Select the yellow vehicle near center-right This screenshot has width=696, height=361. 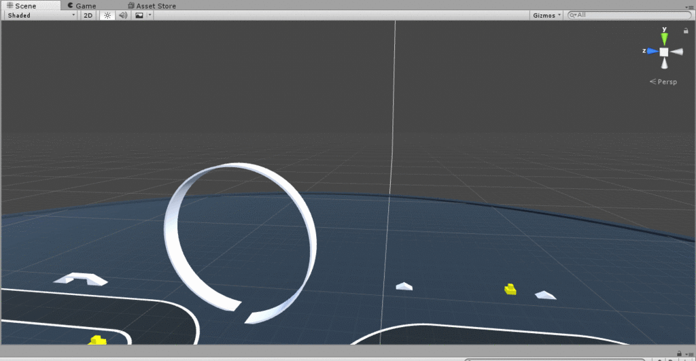coord(510,289)
